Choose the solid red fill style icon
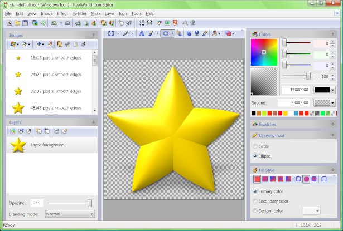343x231 pixels. point(257,179)
